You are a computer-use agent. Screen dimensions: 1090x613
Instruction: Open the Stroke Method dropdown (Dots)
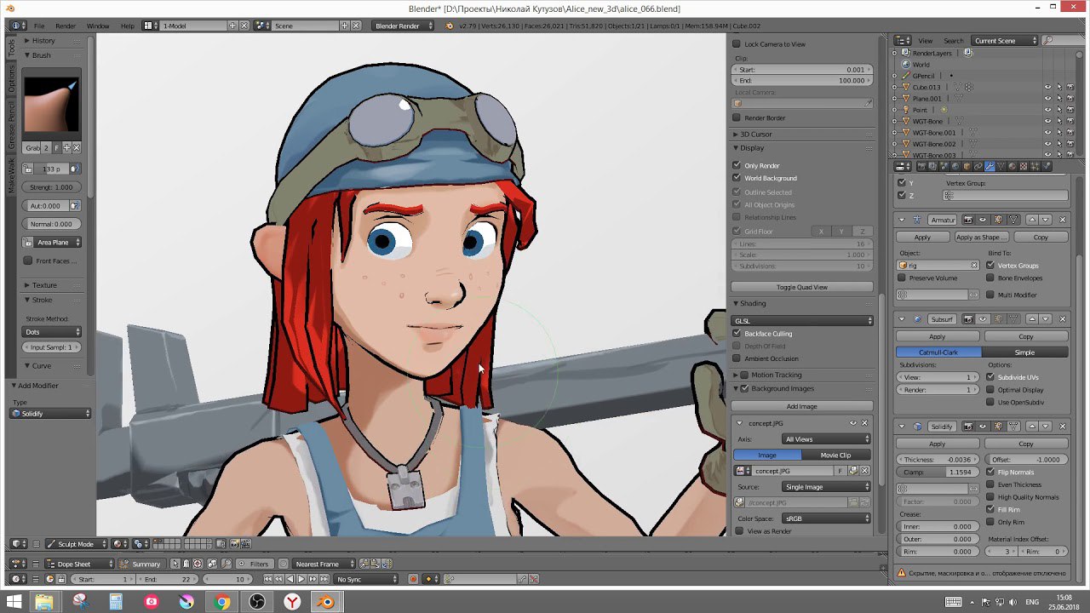(x=52, y=332)
